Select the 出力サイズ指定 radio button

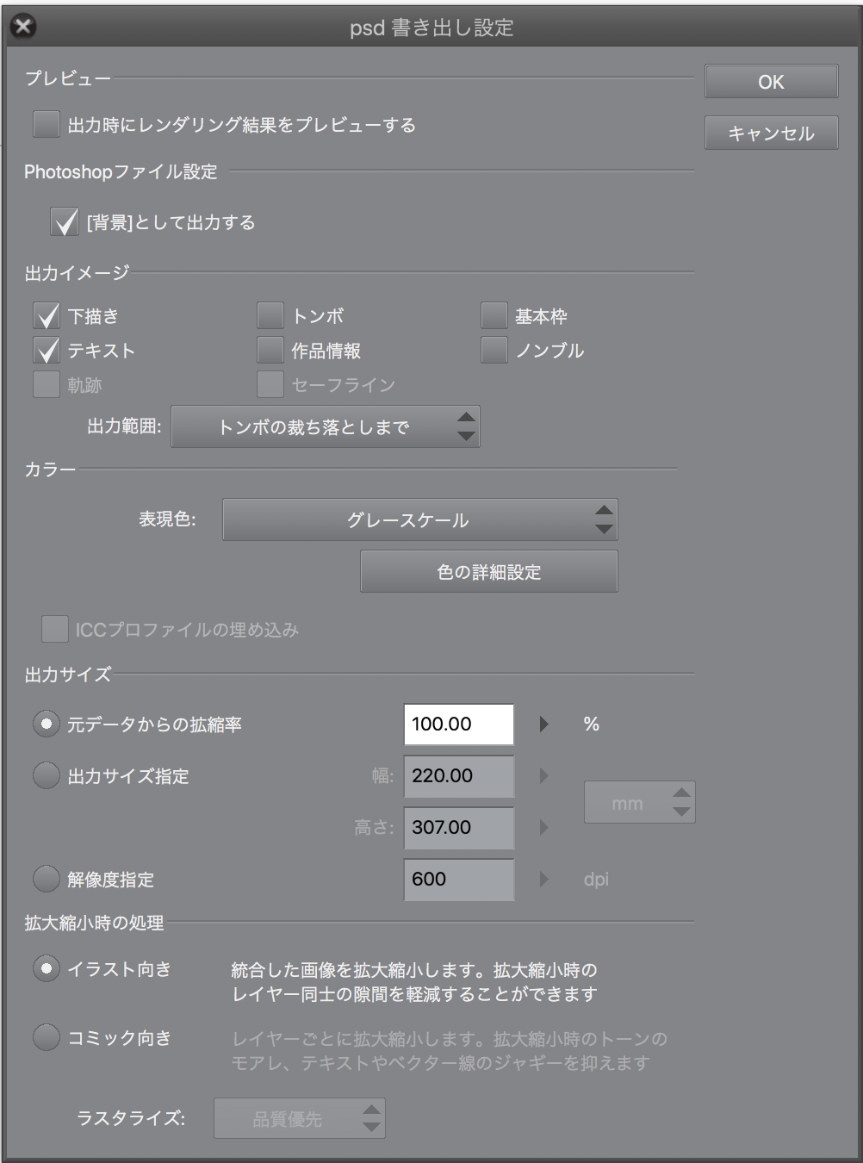(47, 775)
